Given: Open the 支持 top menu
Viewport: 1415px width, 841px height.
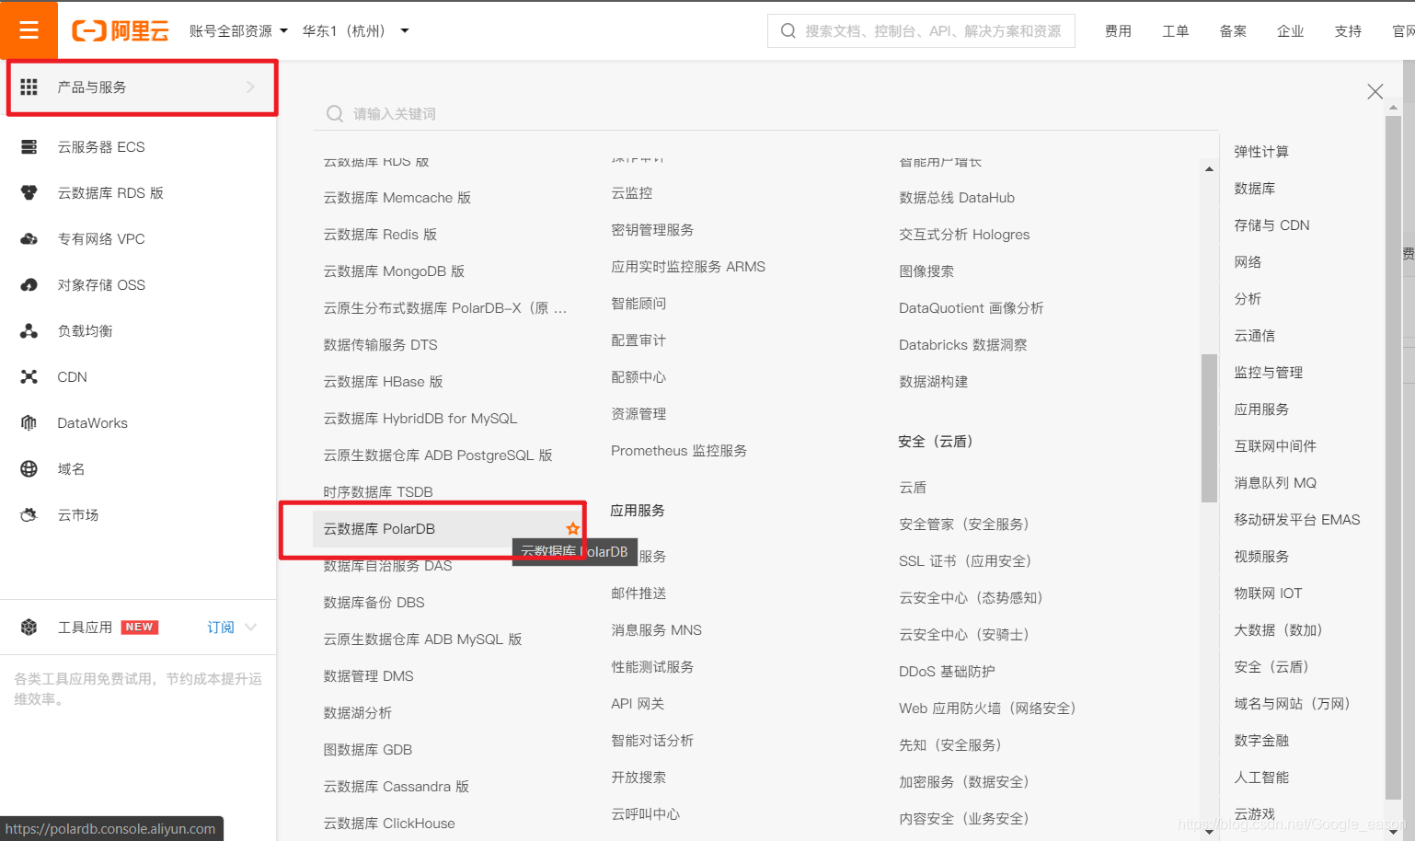Looking at the screenshot, I should 1348,31.
